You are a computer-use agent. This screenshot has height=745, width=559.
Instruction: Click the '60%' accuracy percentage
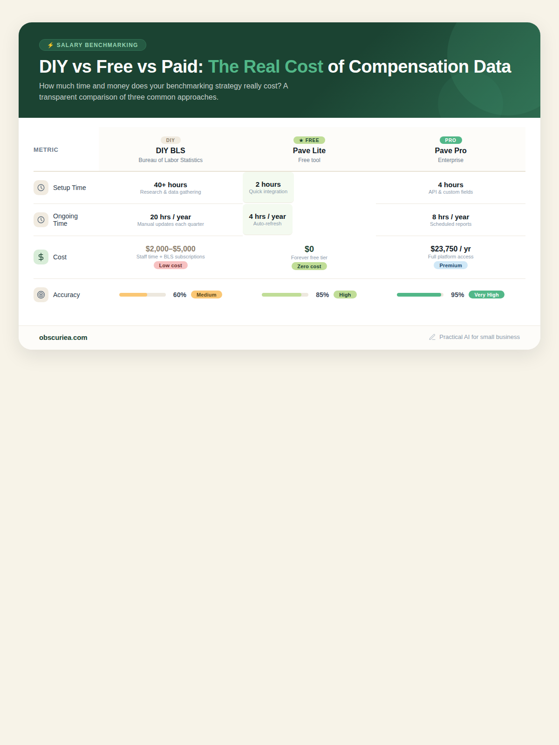[180, 295]
